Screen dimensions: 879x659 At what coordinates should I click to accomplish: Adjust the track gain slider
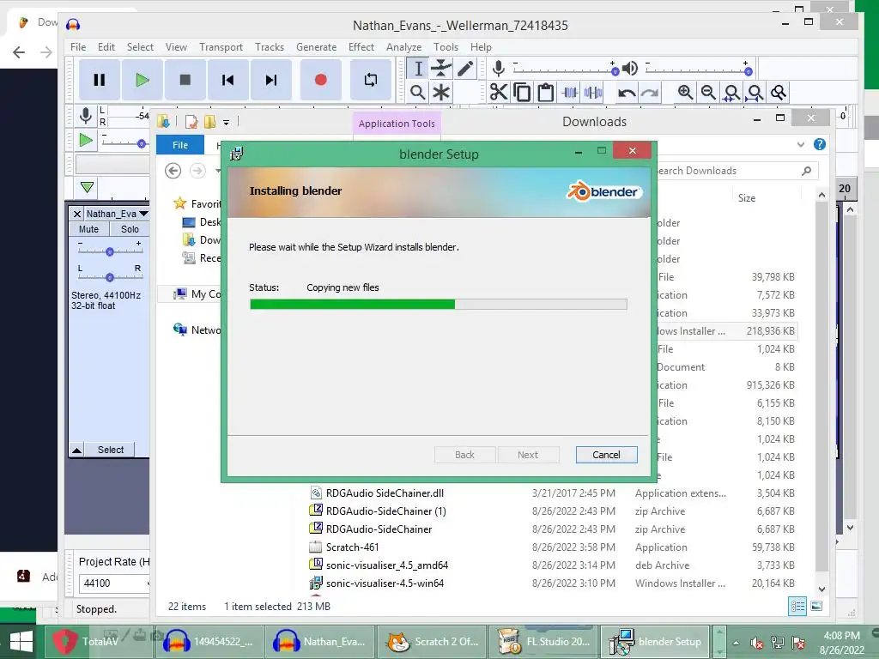coord(110,250)
